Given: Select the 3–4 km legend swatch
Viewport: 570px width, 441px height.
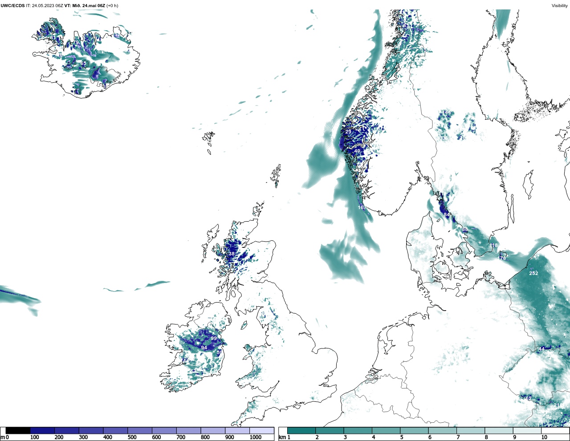Looking at the screenshot, I should [358, 430].
